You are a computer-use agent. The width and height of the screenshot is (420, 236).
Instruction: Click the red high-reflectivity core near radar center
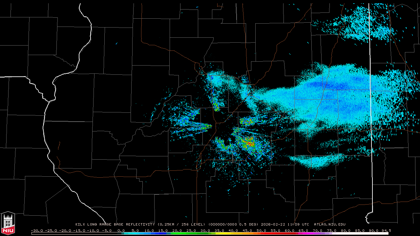click(251, 144)
